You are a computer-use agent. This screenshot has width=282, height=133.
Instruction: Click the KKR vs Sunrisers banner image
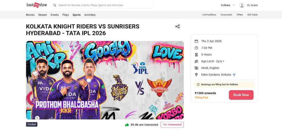[105, 80]
